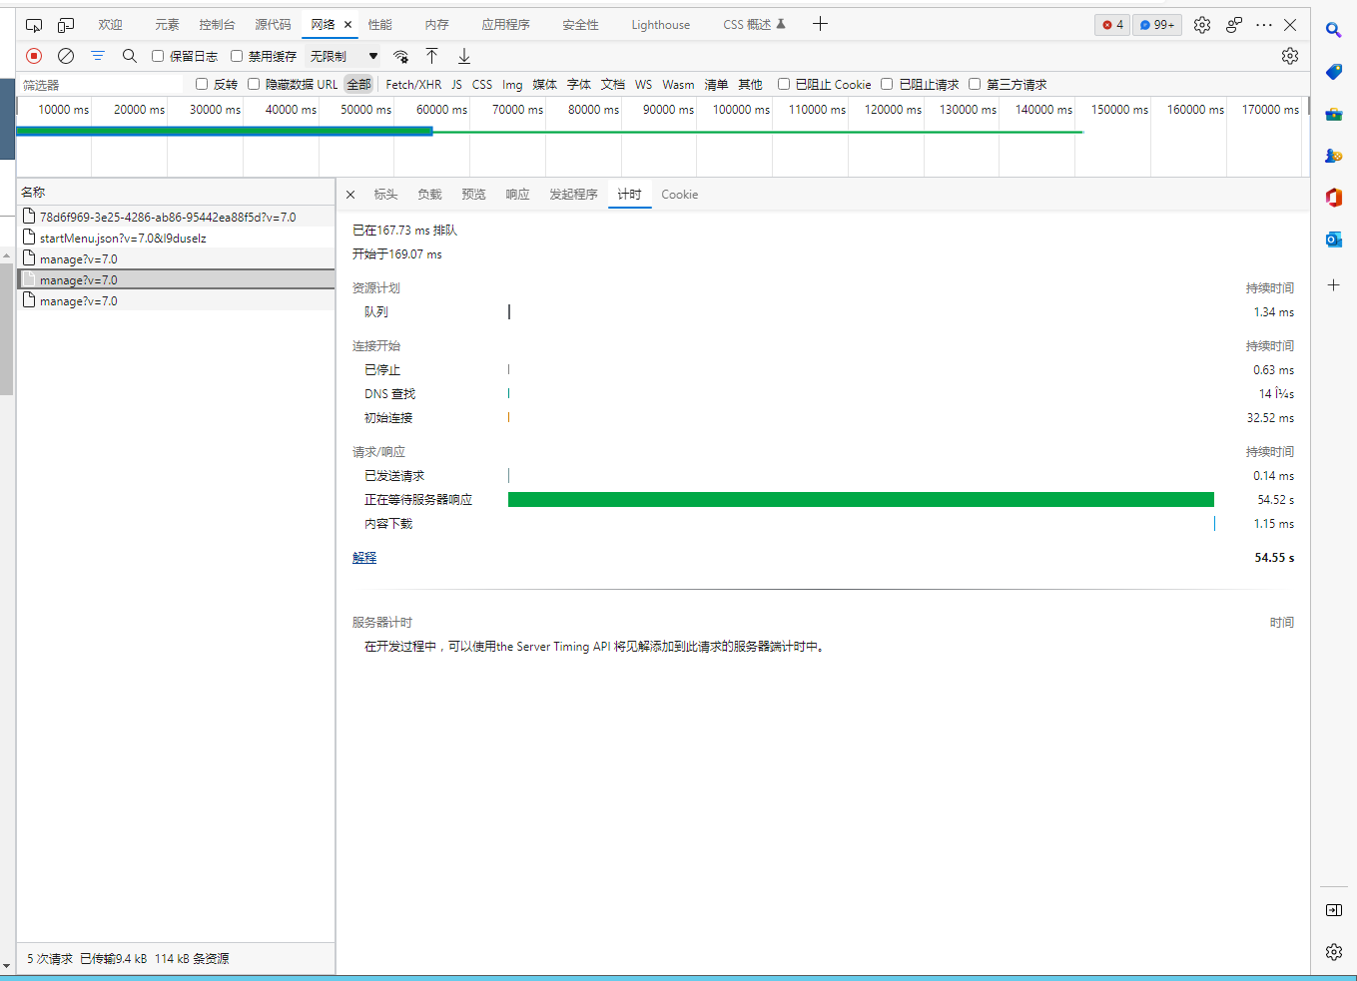Viewport: 1357px width, 981px height.
Task: Click the import HAR upload arrow icon
Action: (432, 56)
